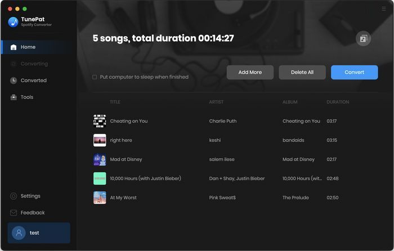
Task: Click the round music library icon button
Action: [363, 38]
